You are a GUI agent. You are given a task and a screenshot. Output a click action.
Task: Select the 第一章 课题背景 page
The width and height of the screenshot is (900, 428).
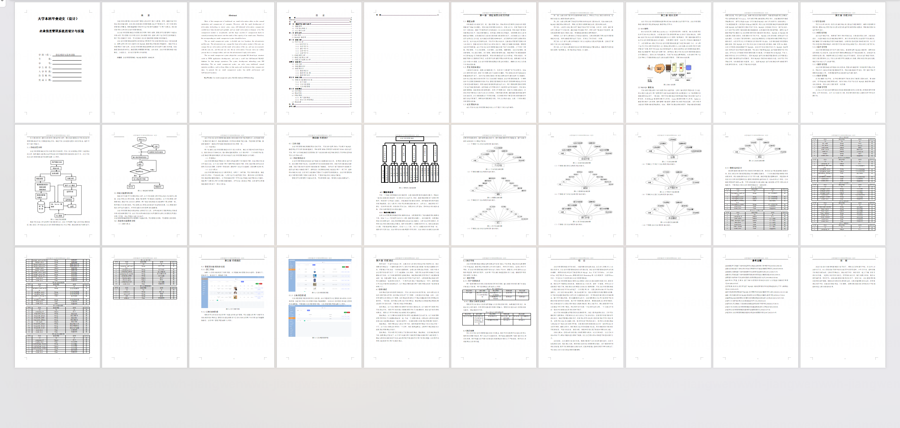point(494,62)
